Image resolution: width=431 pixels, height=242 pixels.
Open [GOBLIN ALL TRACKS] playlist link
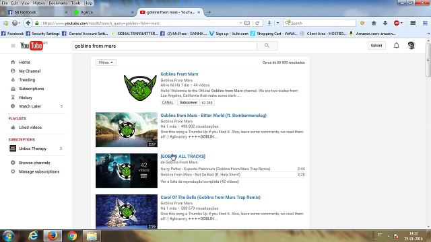[x=183, y=156]
